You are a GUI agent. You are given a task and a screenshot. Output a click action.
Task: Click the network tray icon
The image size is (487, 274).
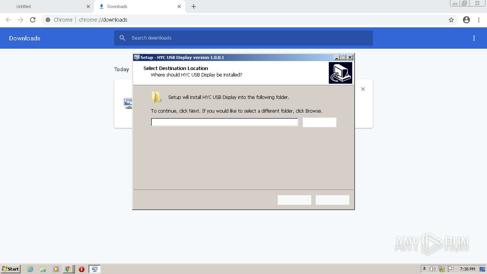coord(442,269)
